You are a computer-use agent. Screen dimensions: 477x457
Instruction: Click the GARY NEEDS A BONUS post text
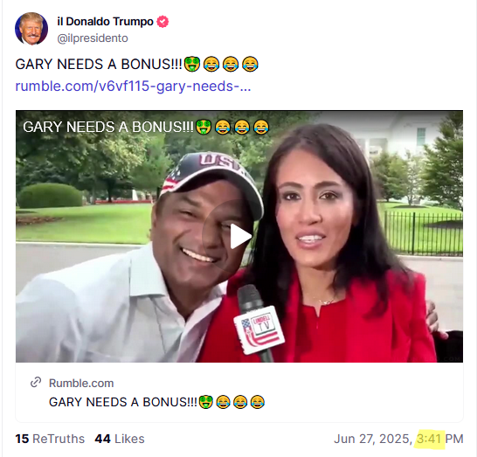coord(99,64)
